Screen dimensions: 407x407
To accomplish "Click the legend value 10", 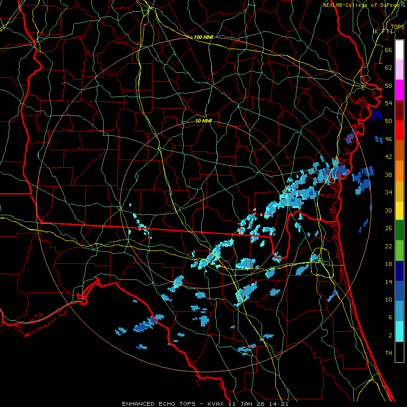I will (x=388, y=299).
